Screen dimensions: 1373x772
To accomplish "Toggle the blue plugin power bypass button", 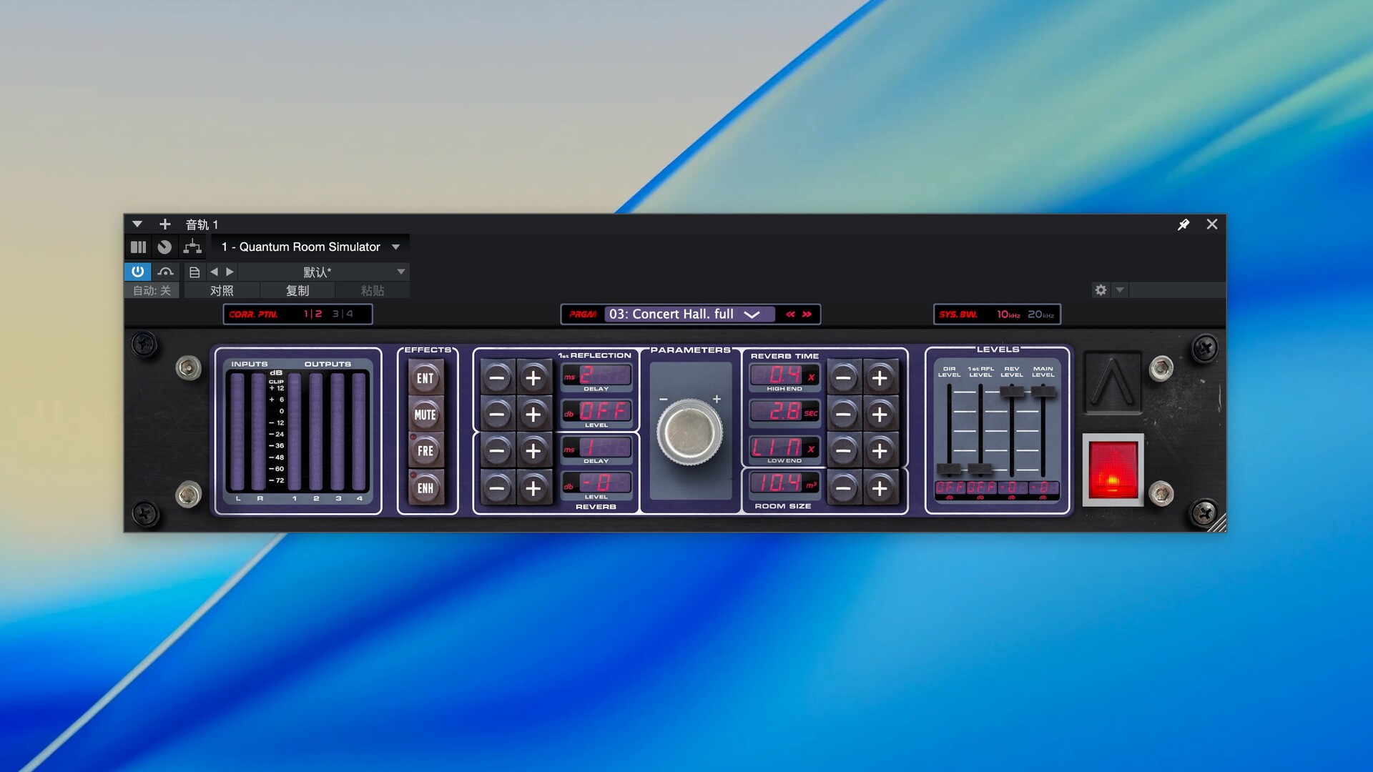I will tap(138, 272).
